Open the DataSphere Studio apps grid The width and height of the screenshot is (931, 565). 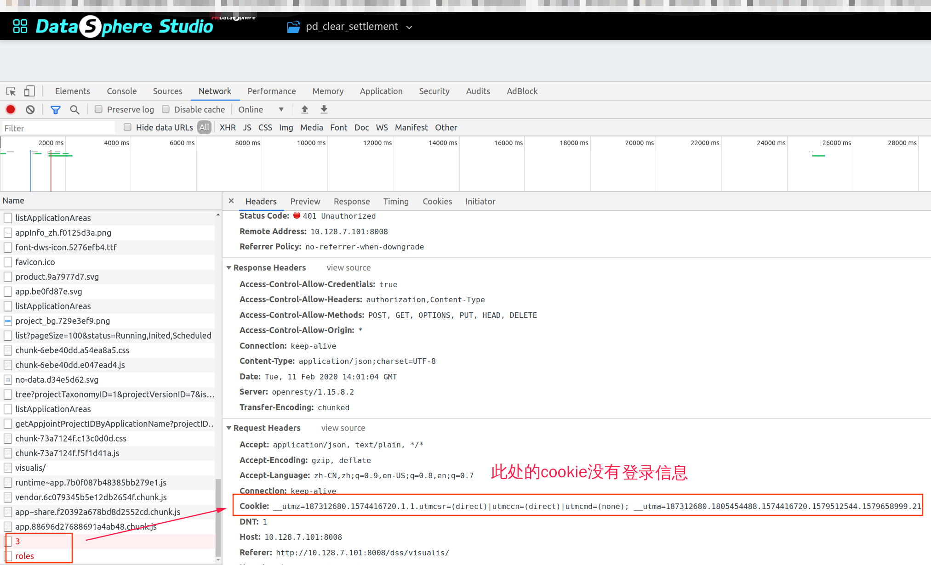20,26
